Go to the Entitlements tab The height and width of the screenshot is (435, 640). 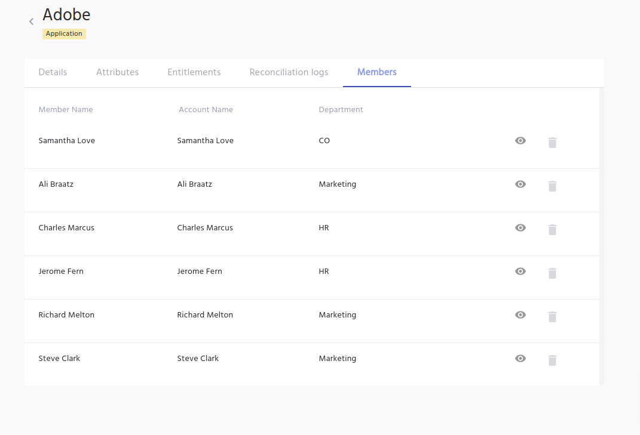(x=194, y=72)
